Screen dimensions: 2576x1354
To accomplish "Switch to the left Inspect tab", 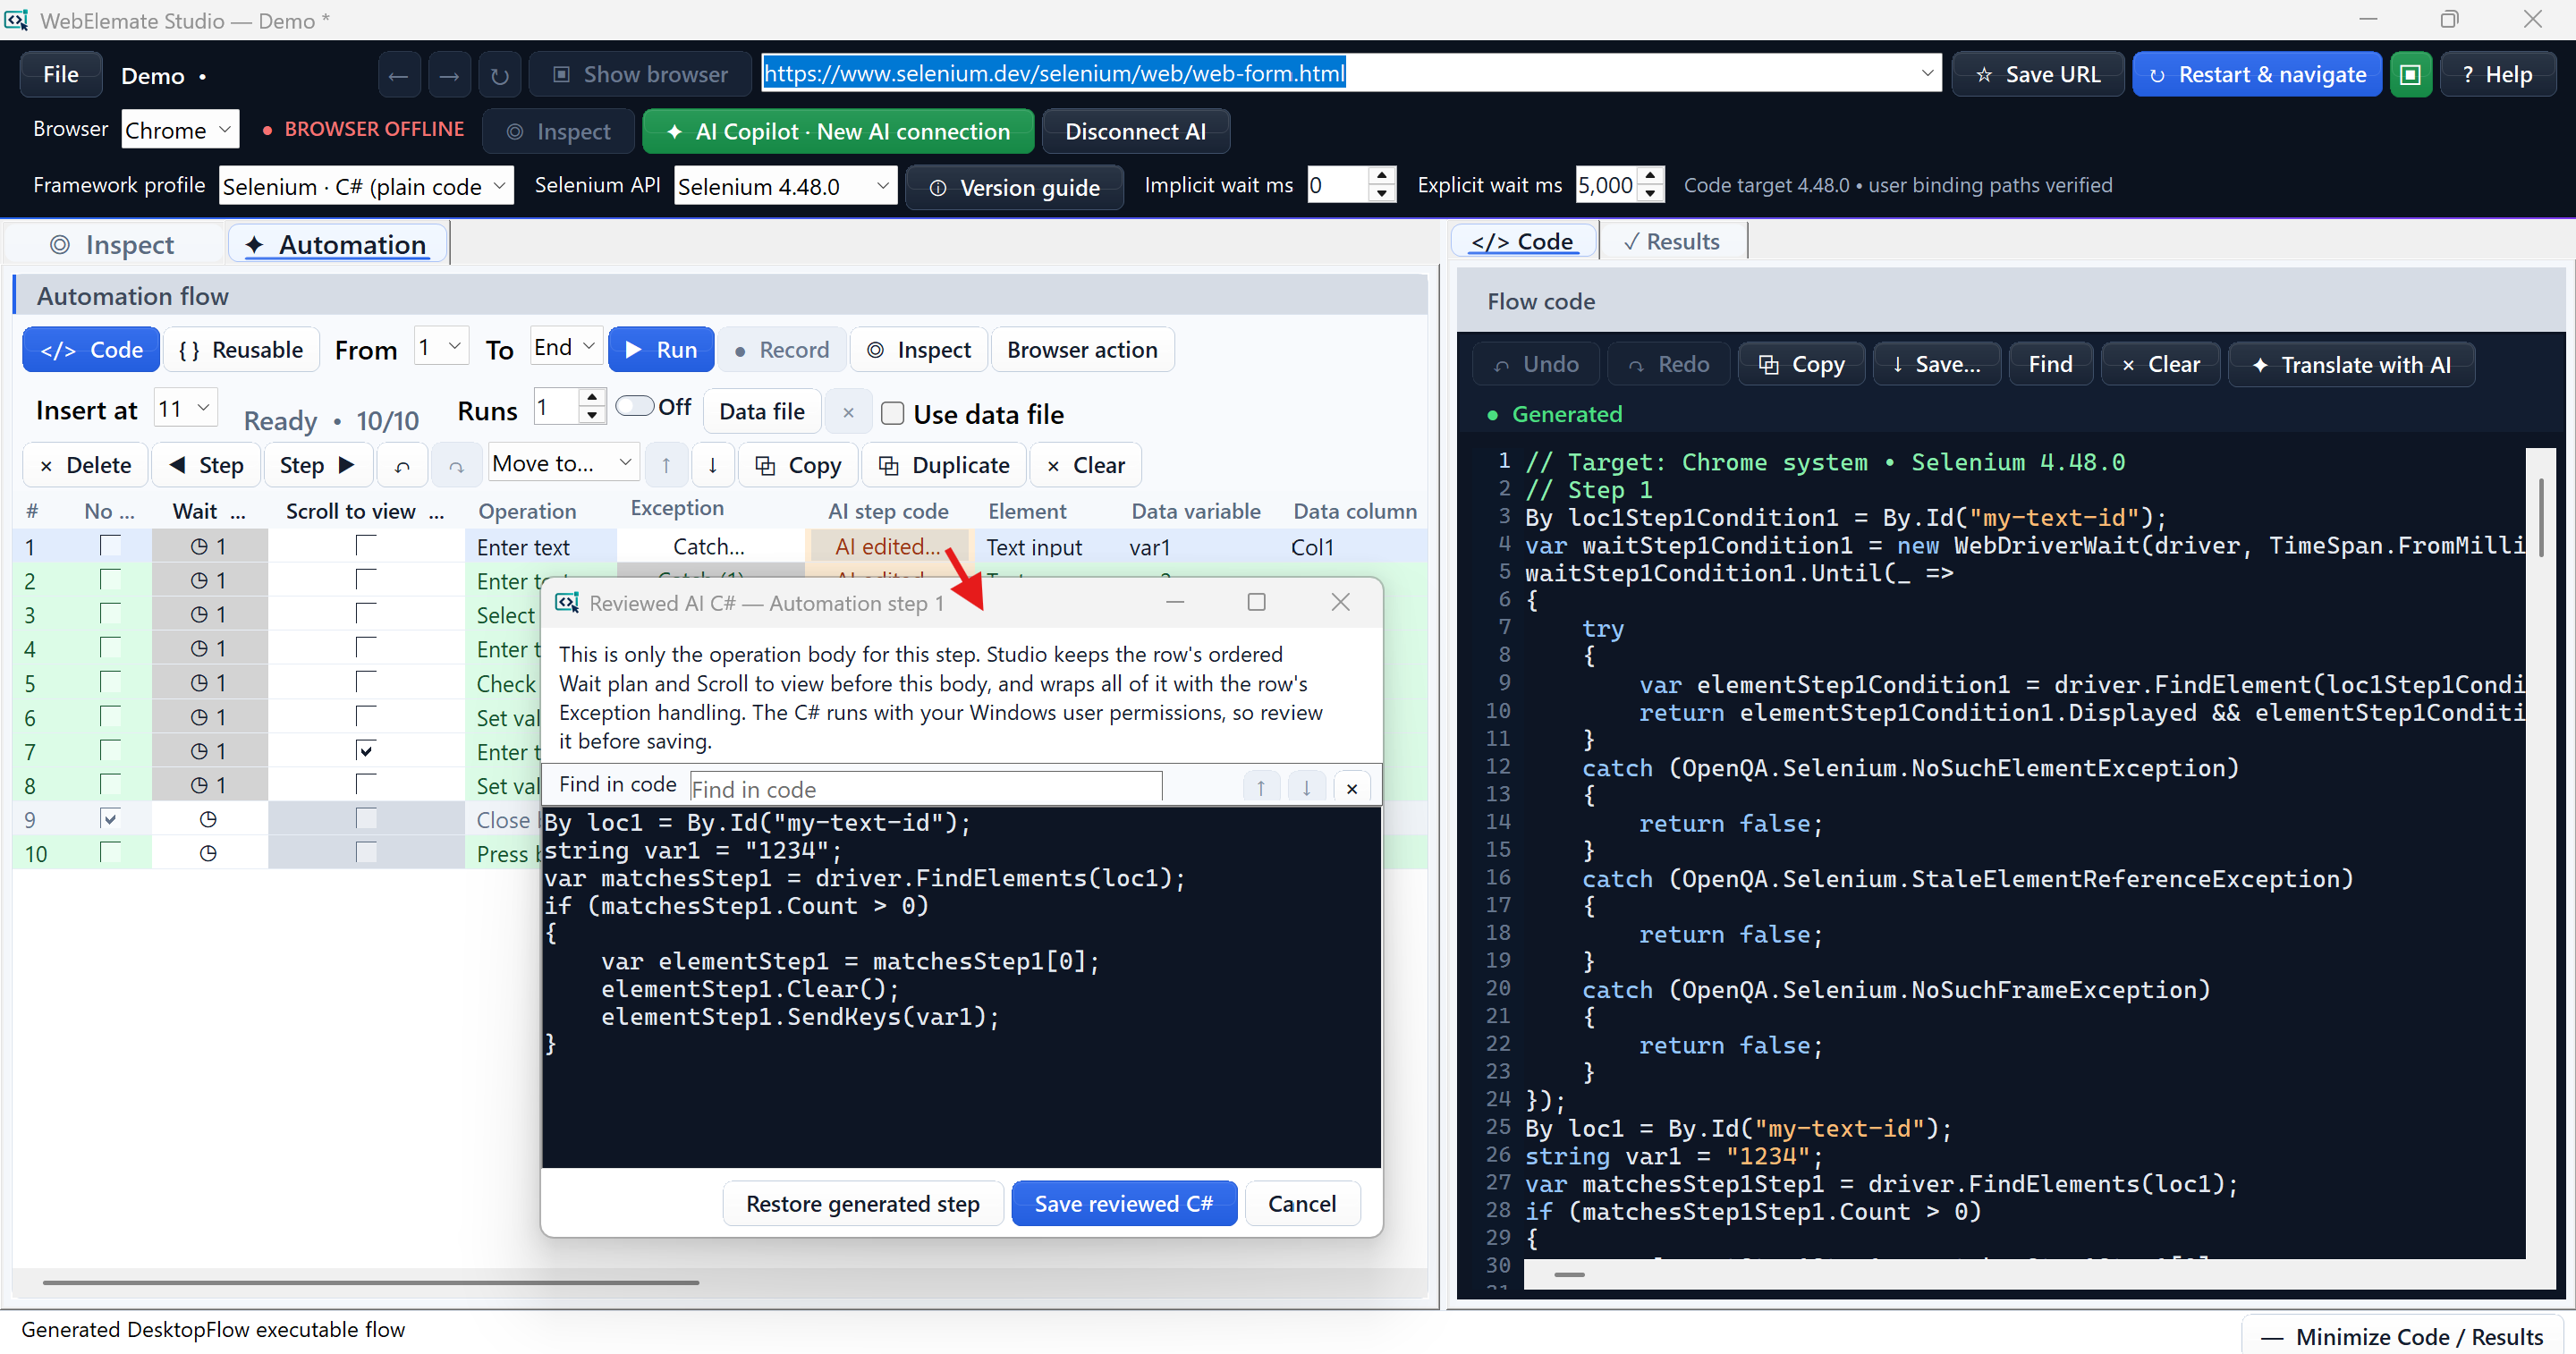I will tap(113, 244).
